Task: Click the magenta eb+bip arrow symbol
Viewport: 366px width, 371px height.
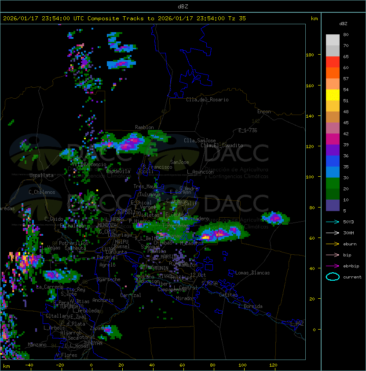Action: [333, 266]
